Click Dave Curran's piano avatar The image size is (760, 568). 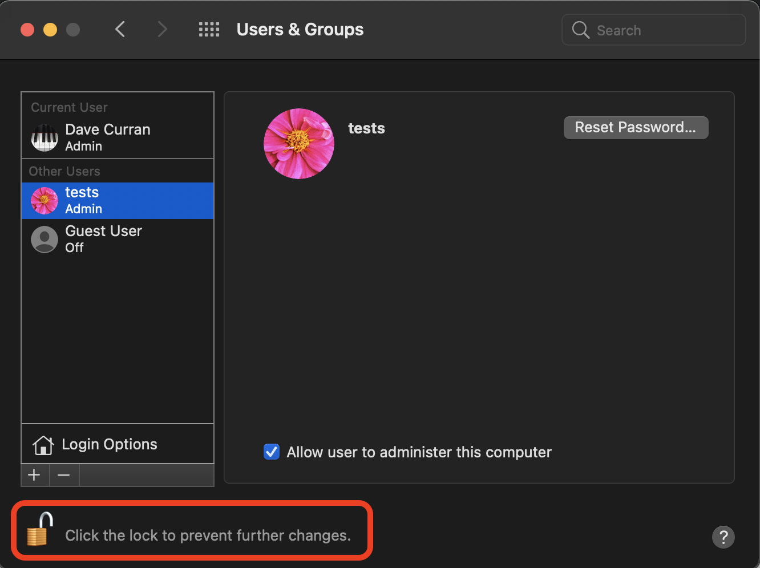[x=45, y=137]
